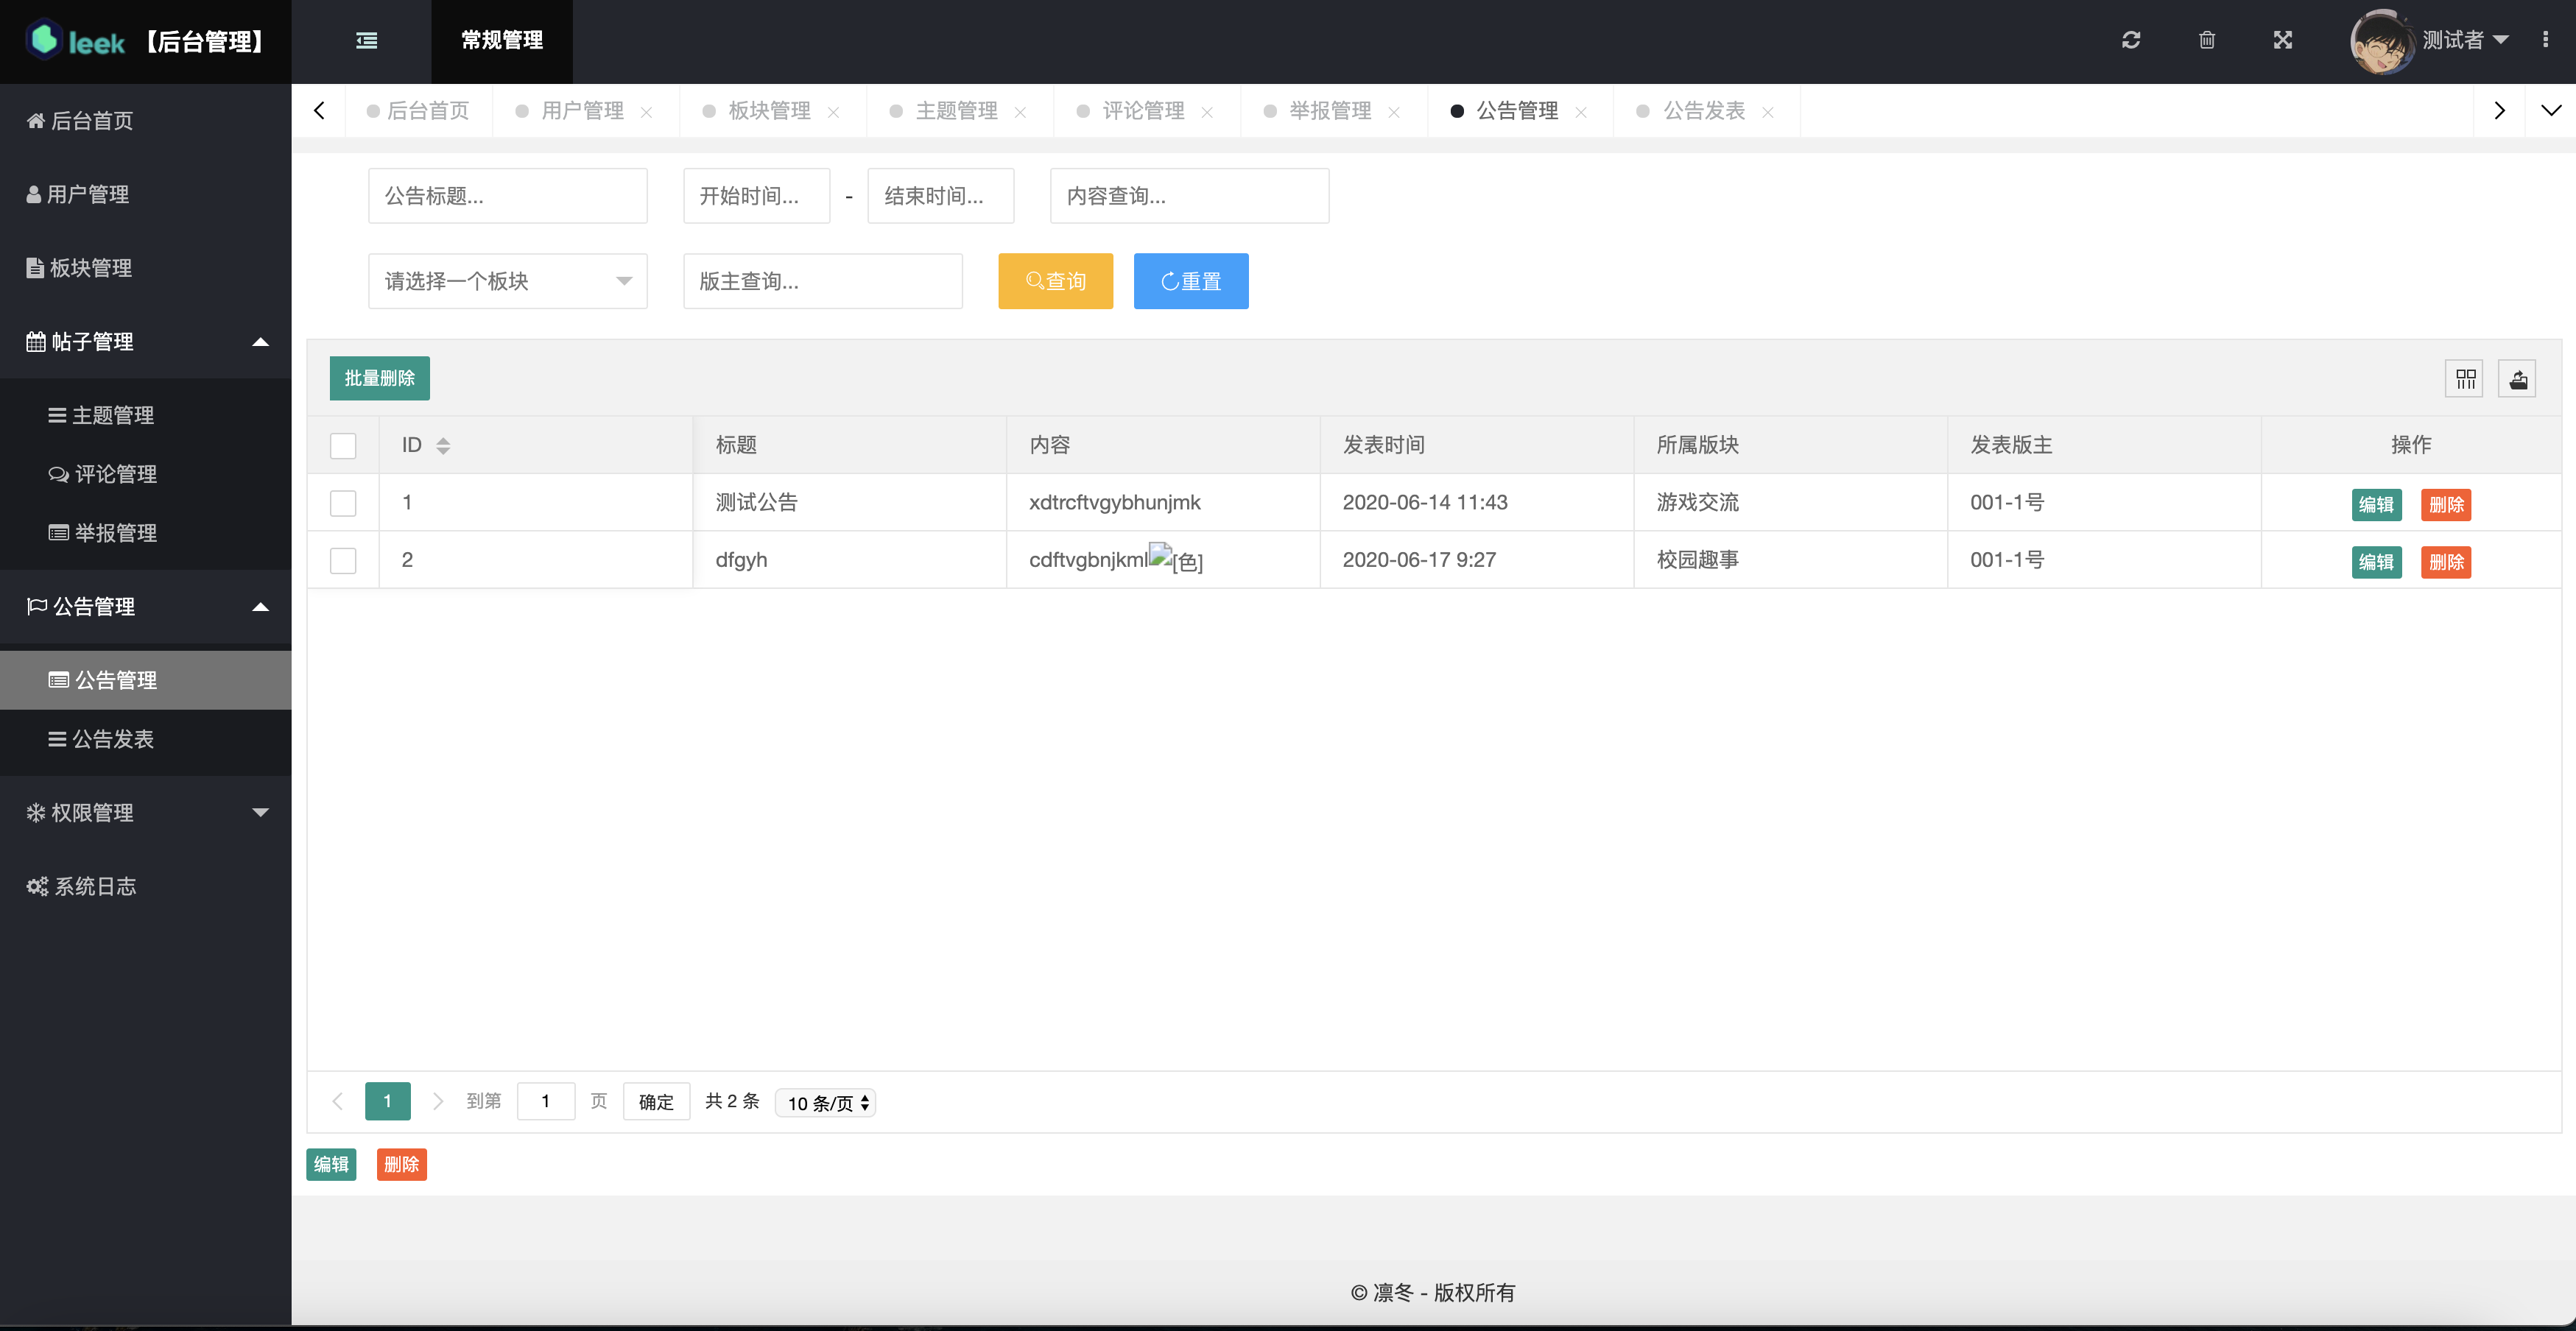Screen dimensions: 2576x1331
Task: Check the row with ID 2
Action: [343, 560]
